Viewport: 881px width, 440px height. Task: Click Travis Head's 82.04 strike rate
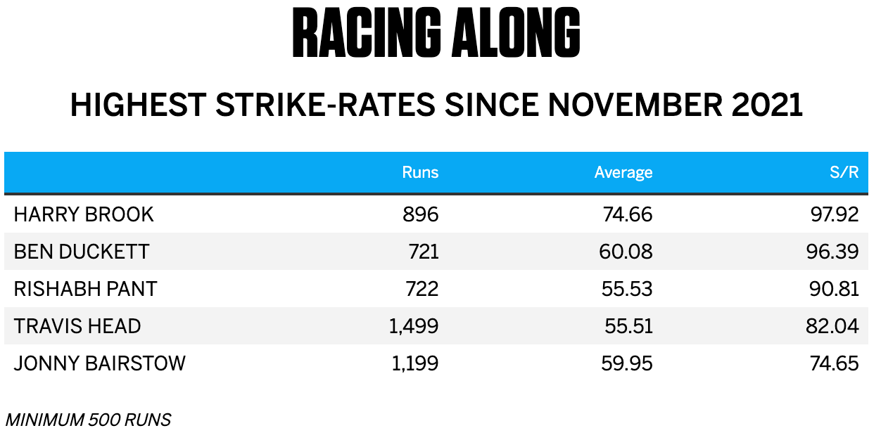coord(833,326)
